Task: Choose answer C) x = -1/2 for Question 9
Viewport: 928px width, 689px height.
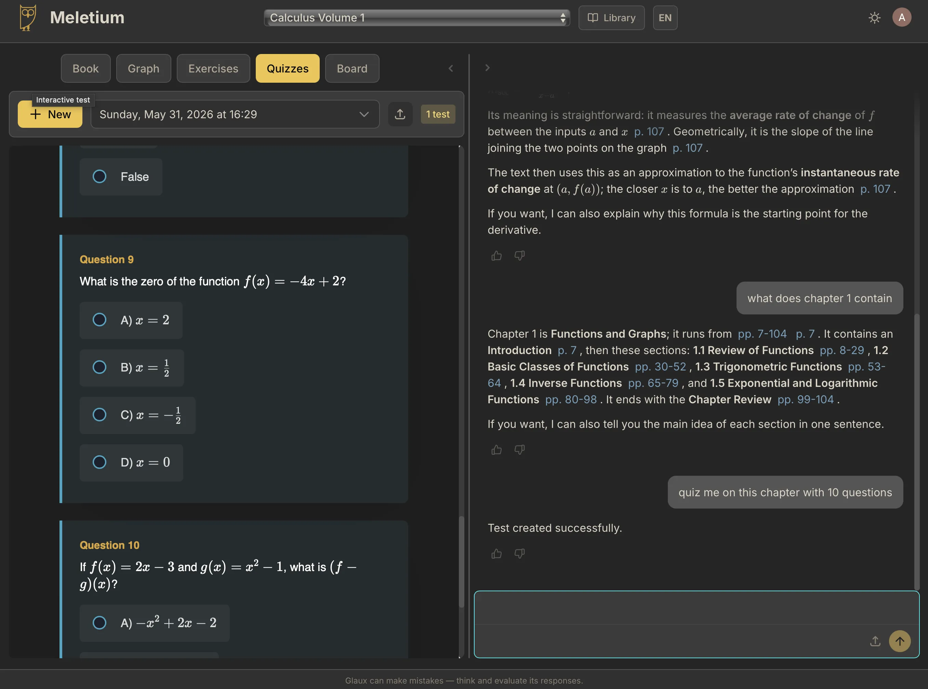Action: click(x=137, y=415)
